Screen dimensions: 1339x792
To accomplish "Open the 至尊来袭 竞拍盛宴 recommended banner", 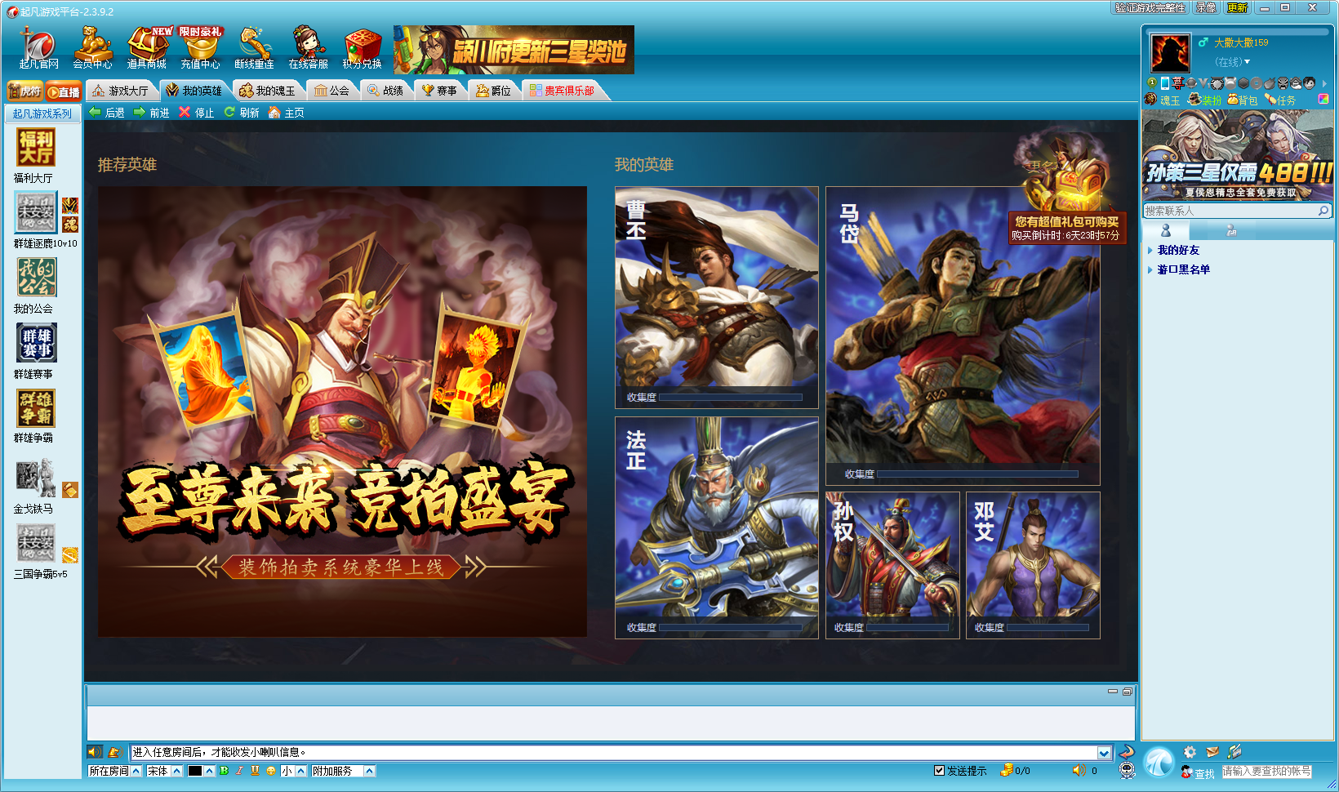I will [x=342, y=412].
